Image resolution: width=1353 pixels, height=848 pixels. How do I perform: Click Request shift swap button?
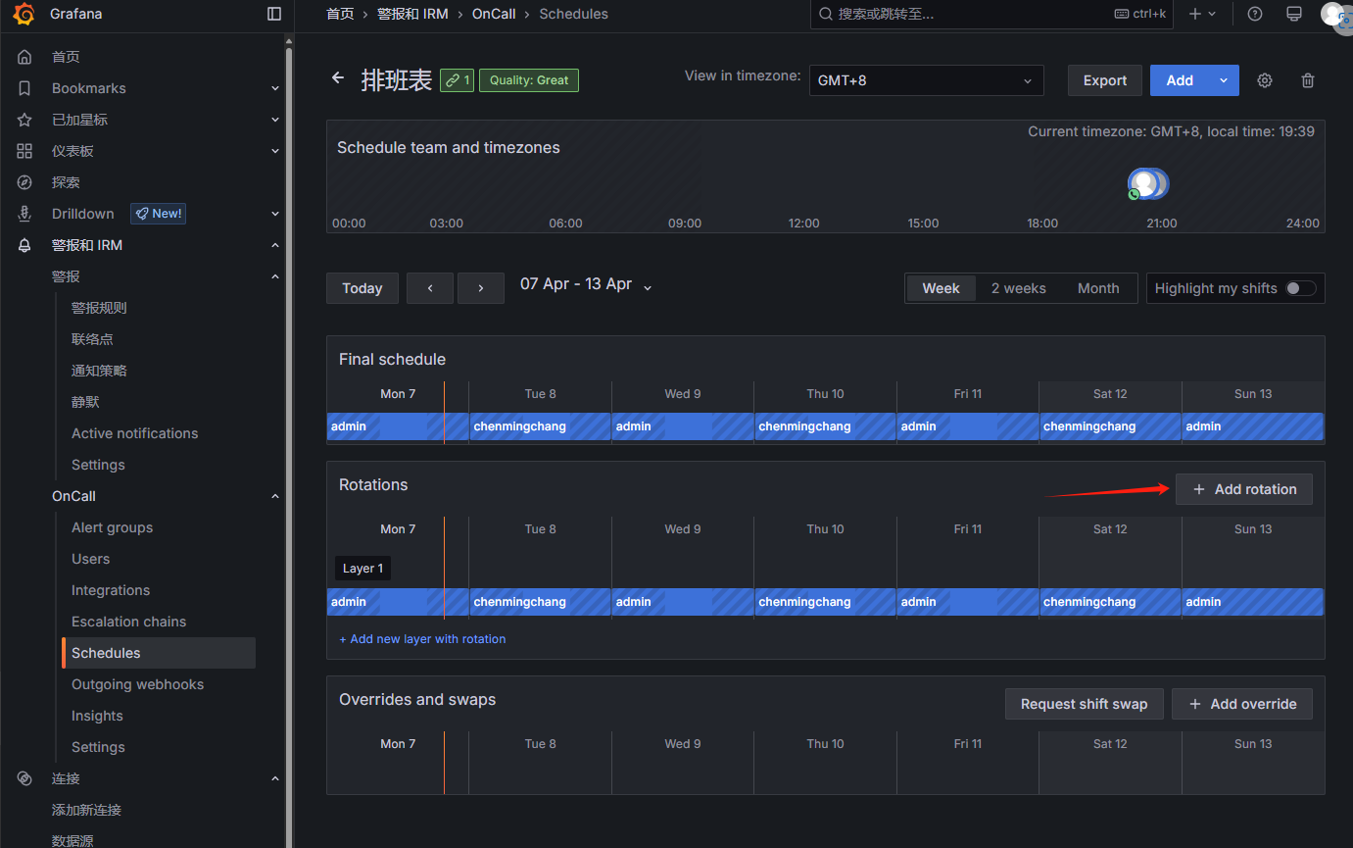tap(1085, 704)
